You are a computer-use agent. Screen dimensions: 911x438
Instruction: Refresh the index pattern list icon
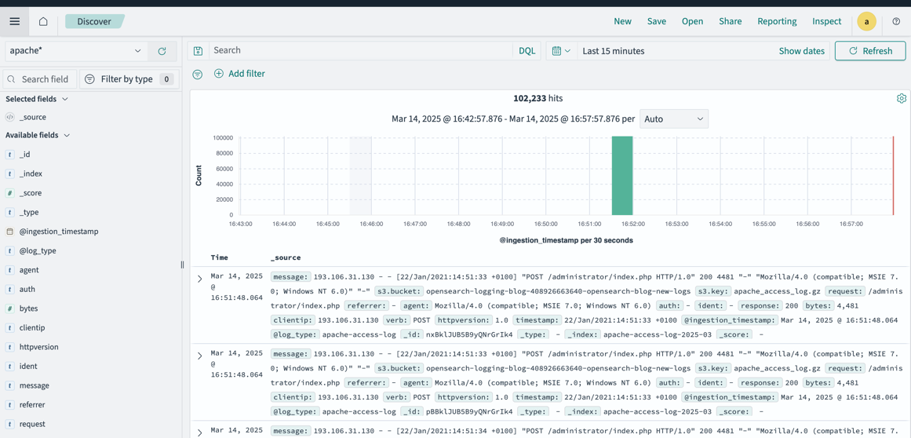point(162,51)
